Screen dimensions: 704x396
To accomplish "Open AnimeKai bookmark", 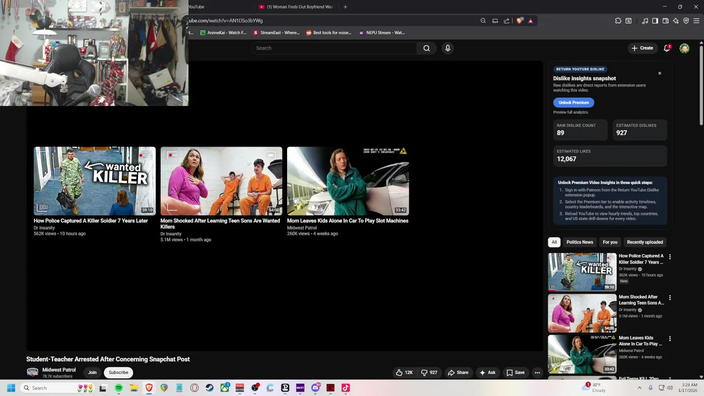I will click(x=223, y=32).
